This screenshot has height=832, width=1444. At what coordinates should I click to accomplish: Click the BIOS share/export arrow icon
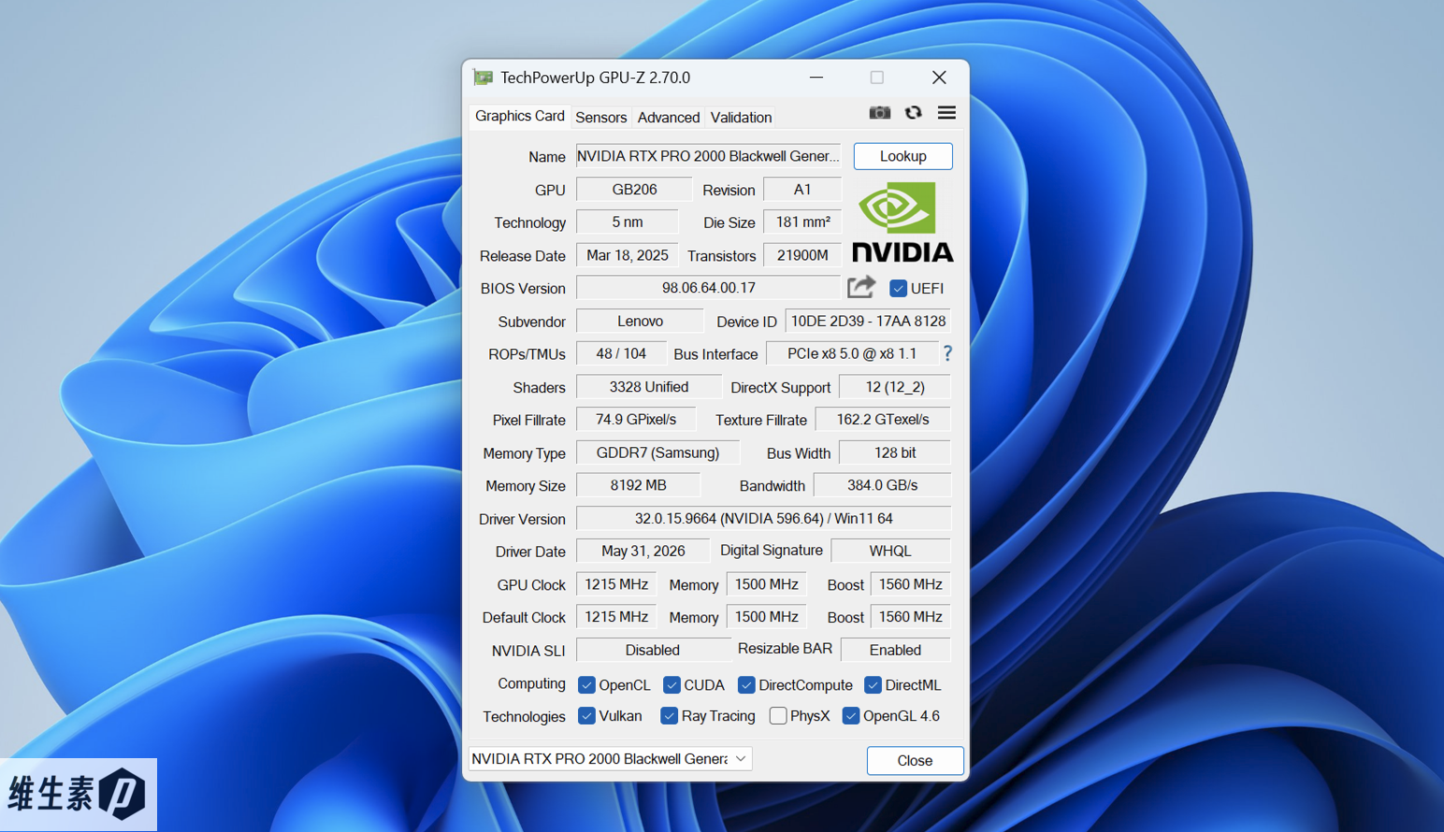tap(861, 287)
